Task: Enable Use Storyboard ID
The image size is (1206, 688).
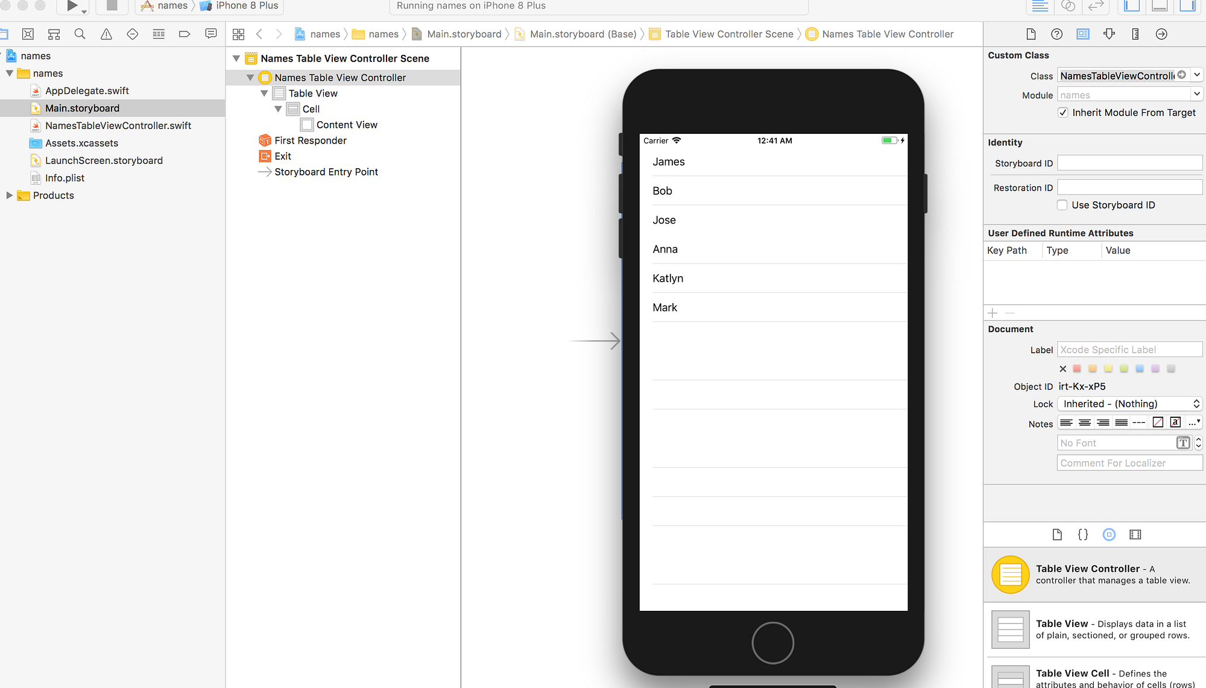Action: click(1062, 205)
